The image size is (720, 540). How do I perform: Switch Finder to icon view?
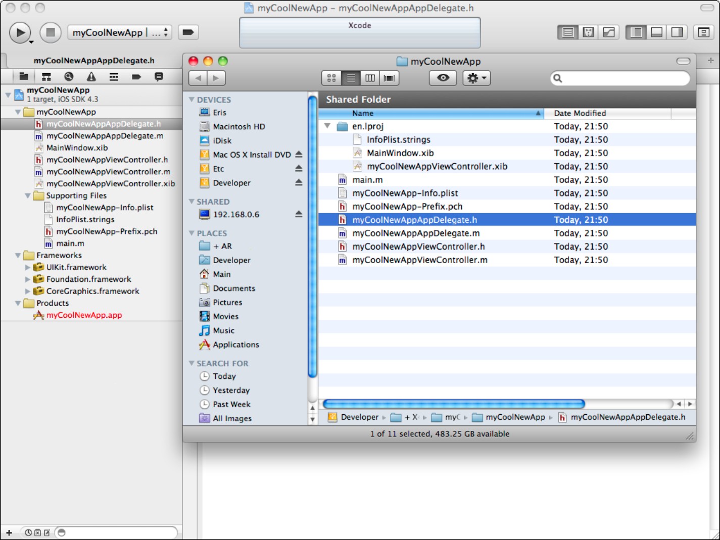(x=331, y=78)
